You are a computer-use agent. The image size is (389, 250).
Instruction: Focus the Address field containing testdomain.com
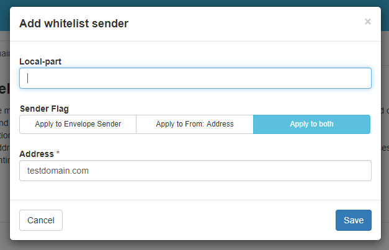click(x=195, y=171)
